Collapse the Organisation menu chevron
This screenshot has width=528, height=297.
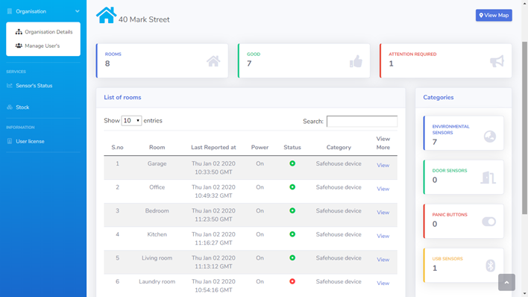coord(77,11)
